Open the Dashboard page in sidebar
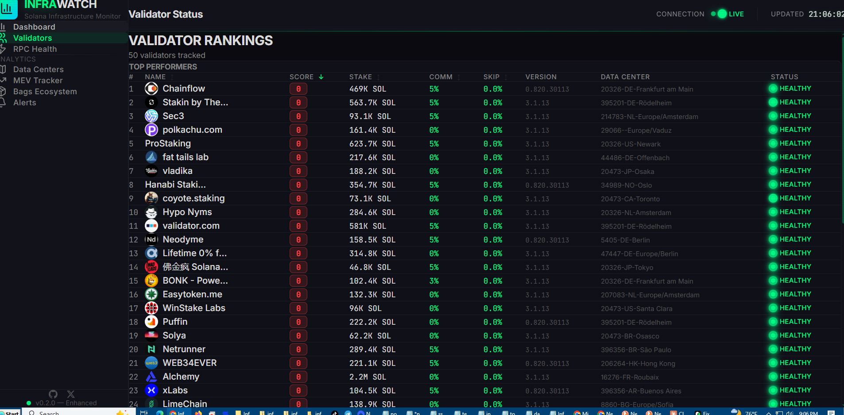844x415 pixels. coord(64,27)
